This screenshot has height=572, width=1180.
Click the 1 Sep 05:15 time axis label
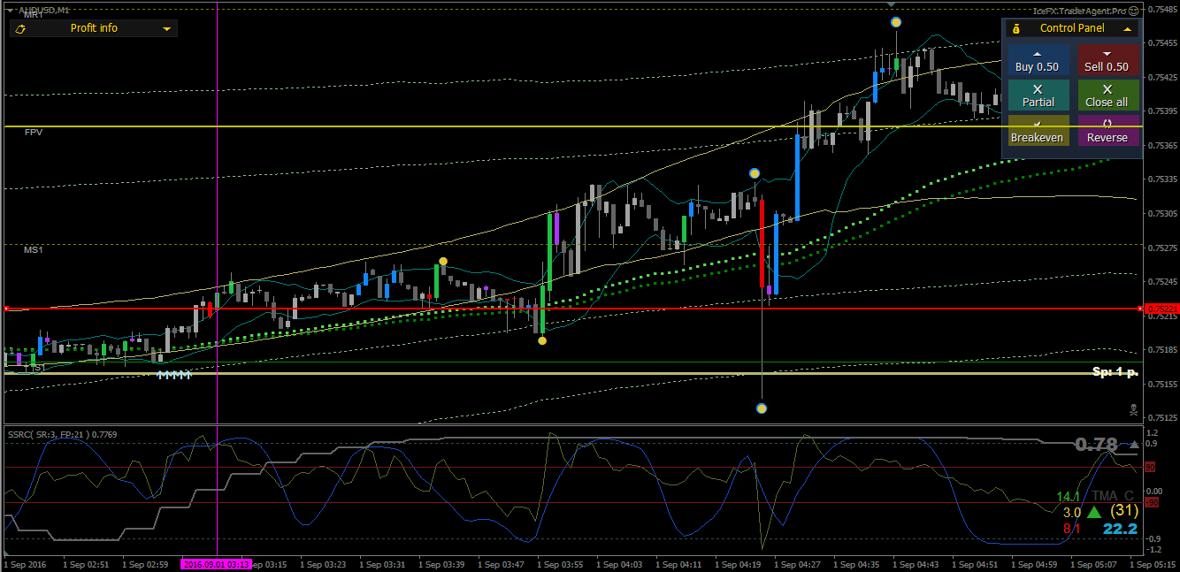click(x=1153, y=563)
